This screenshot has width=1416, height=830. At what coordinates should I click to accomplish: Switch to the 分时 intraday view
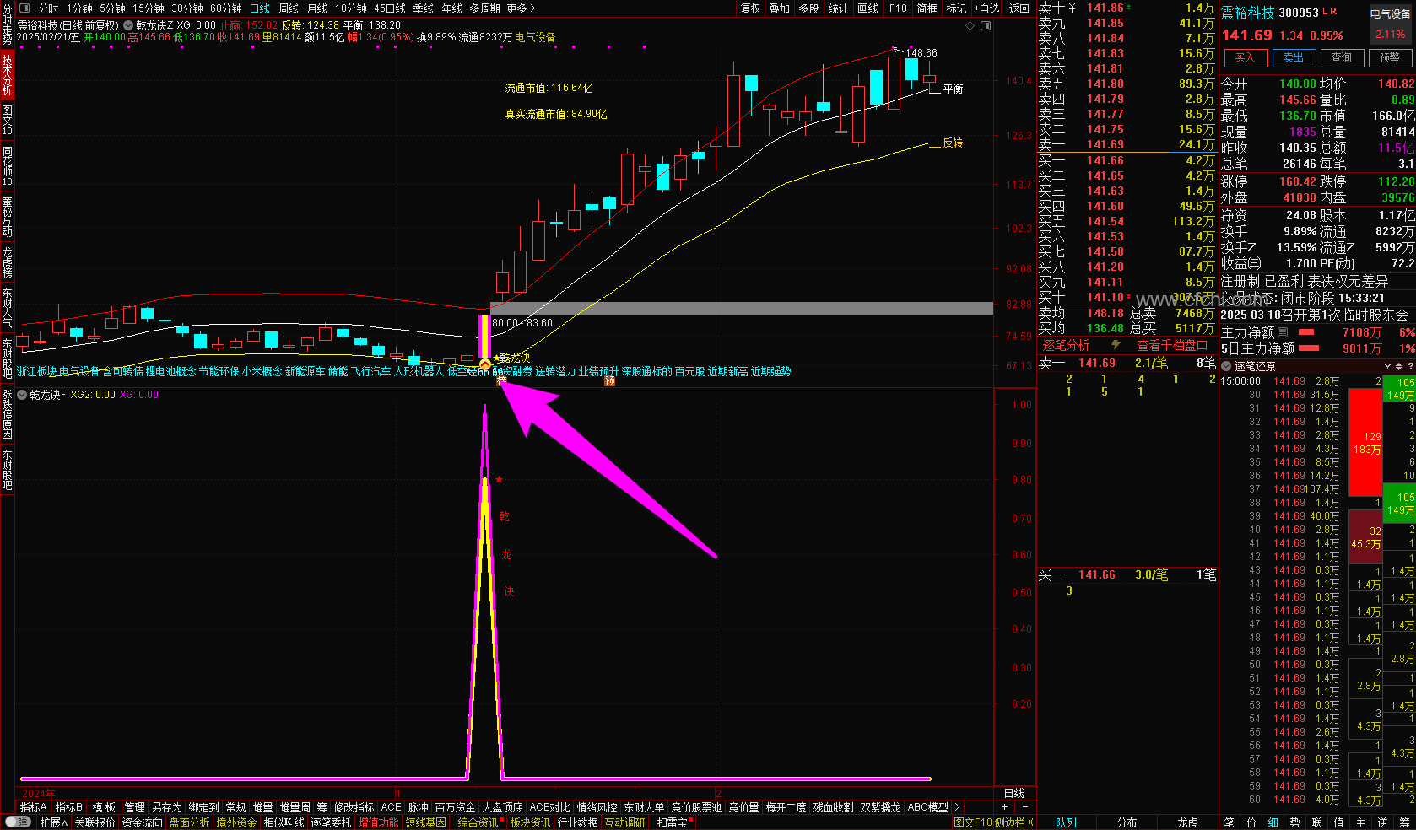(x=49, y=8)
